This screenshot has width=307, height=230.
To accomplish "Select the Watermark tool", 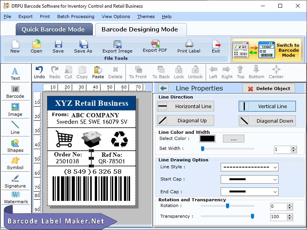I will (x=16, y=198).
